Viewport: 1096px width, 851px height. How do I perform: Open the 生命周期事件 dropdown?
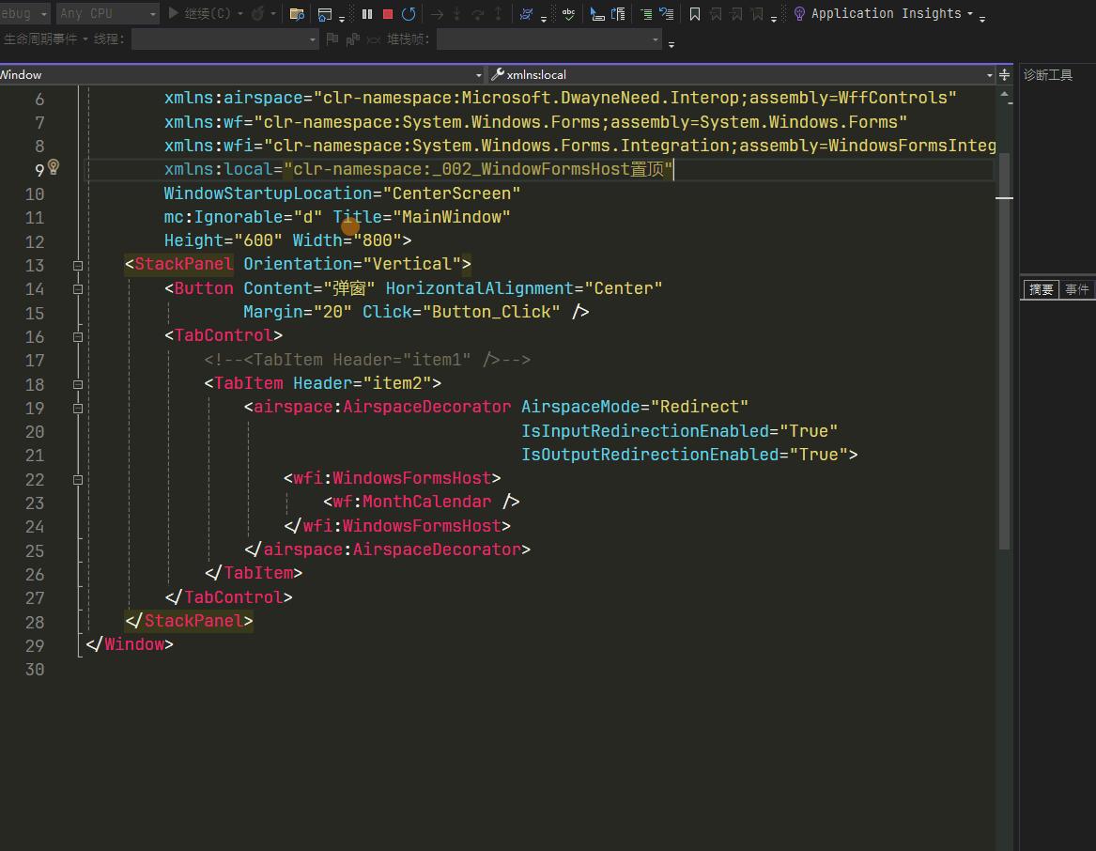(46, 39)
